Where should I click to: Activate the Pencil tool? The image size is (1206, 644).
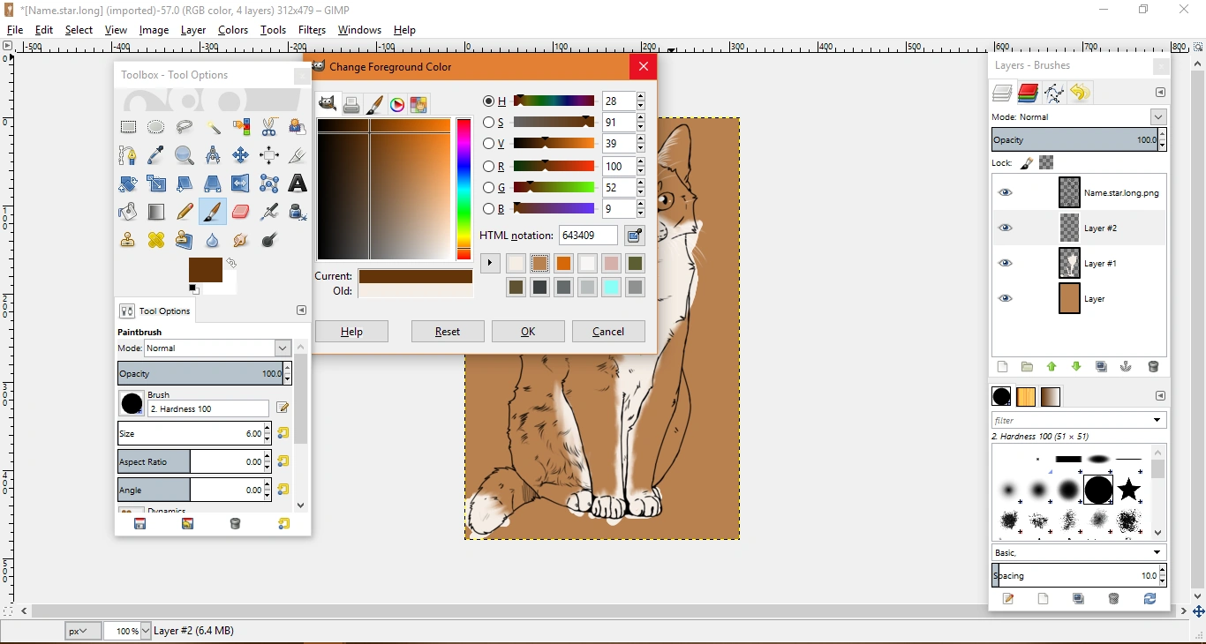[184, 212]
